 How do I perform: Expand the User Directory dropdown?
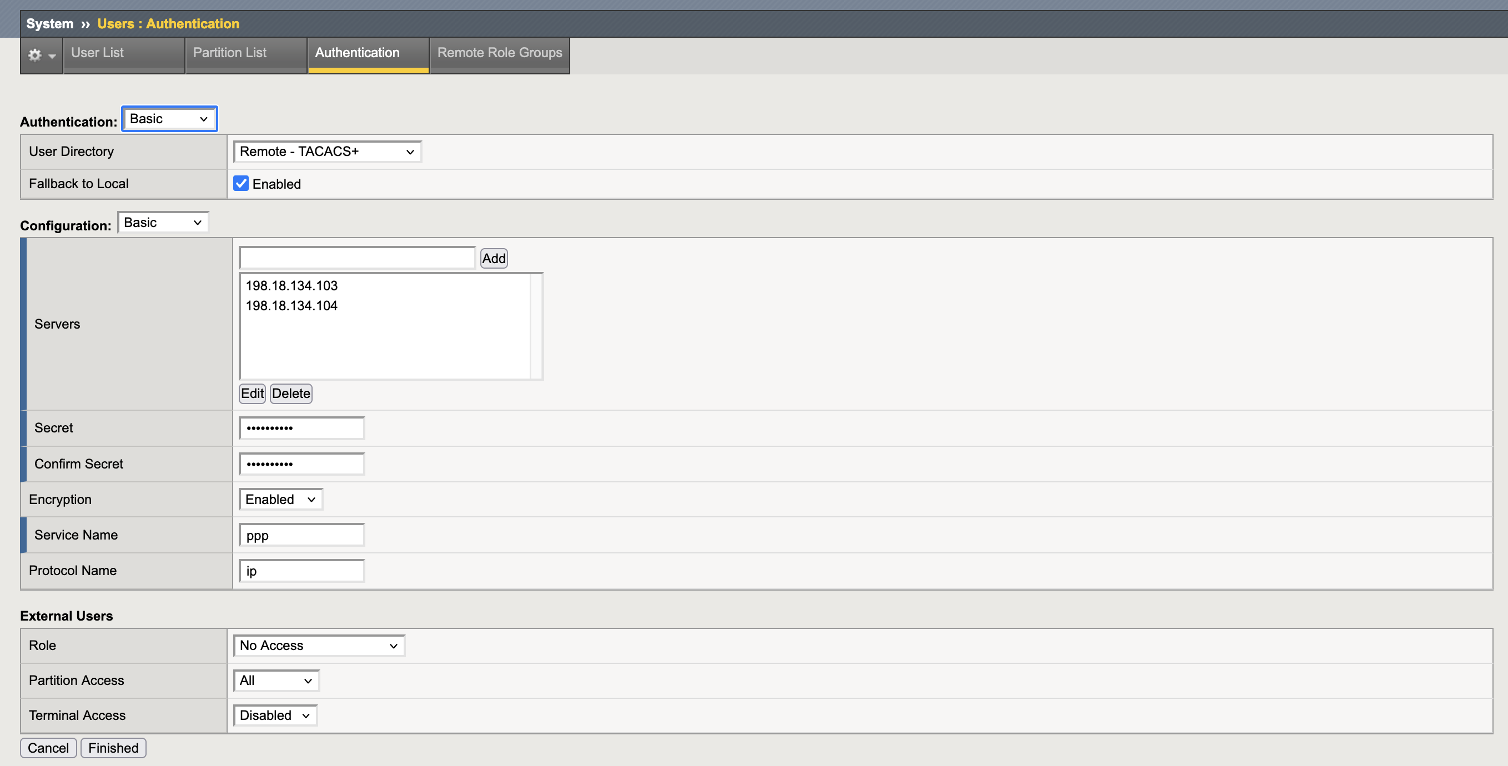coord(326,152)
